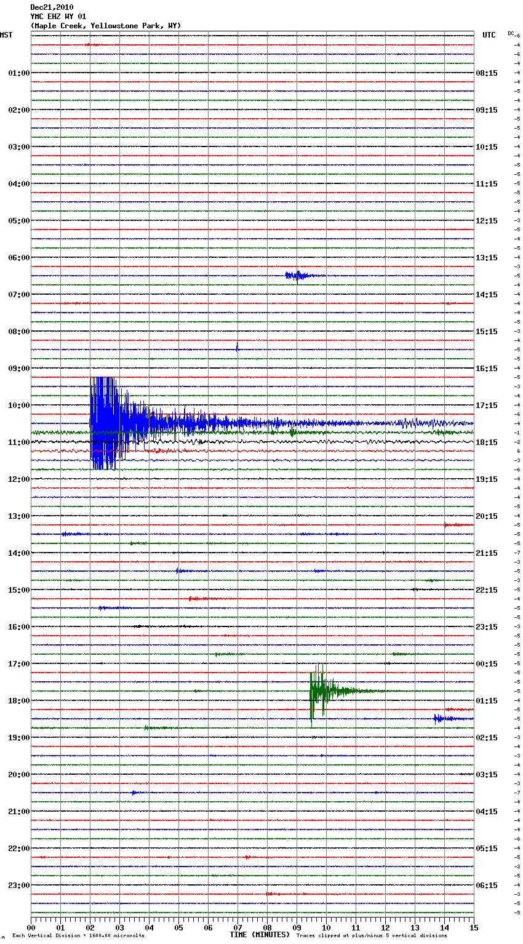Click the 10:00 MST hour label
The height and width of the screenshot is (944, 523).
19,406
